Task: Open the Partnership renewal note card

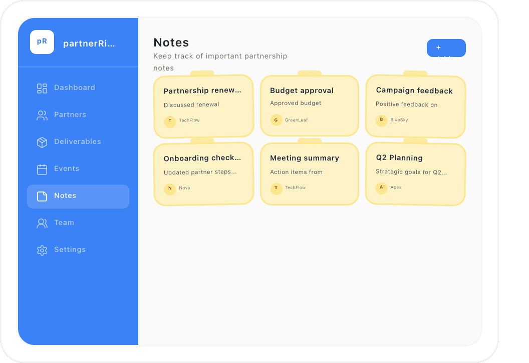Action: (203, 106)
